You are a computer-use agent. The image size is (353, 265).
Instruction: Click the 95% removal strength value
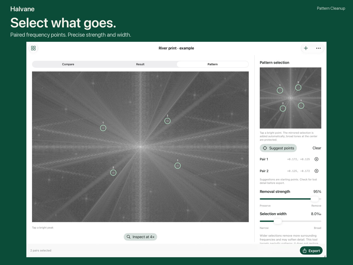point(317,192)
